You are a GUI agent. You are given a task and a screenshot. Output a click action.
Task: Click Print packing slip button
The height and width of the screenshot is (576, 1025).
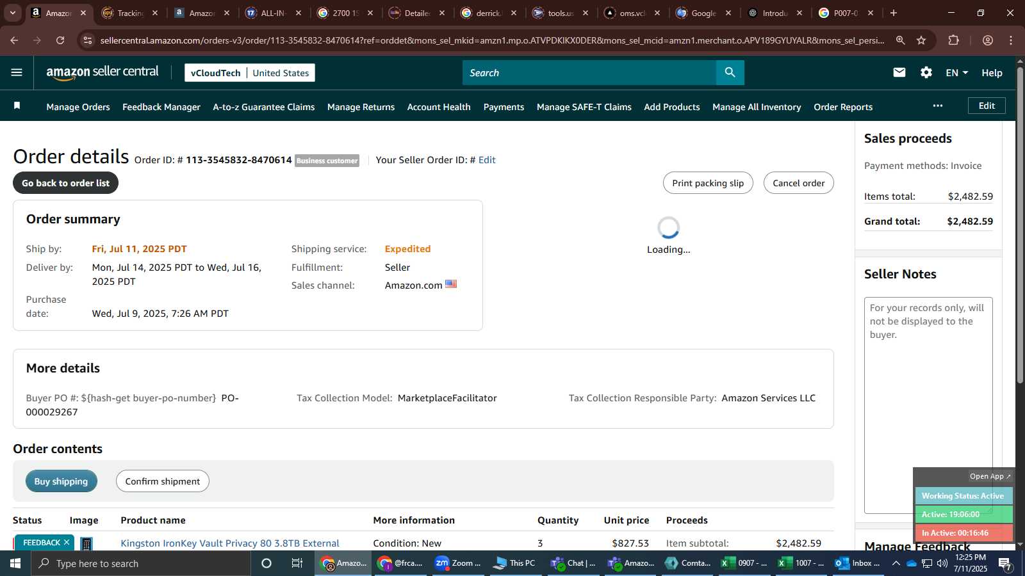(708, 183)
